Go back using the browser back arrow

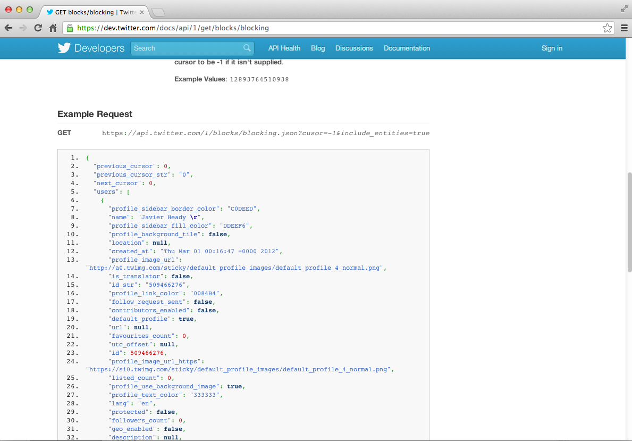point(8,28)
